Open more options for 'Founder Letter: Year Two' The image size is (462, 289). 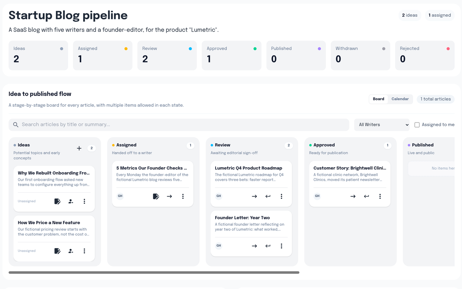(x=281, y=246)
